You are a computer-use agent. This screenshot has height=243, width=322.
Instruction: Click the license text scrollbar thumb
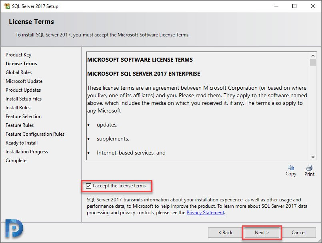[313, 62]
